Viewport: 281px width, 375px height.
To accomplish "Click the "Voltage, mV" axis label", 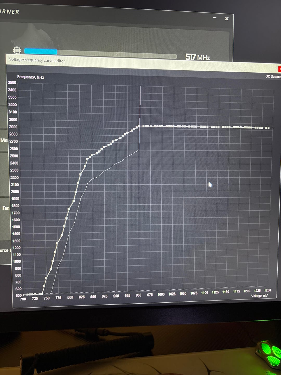I will [259, 296].
